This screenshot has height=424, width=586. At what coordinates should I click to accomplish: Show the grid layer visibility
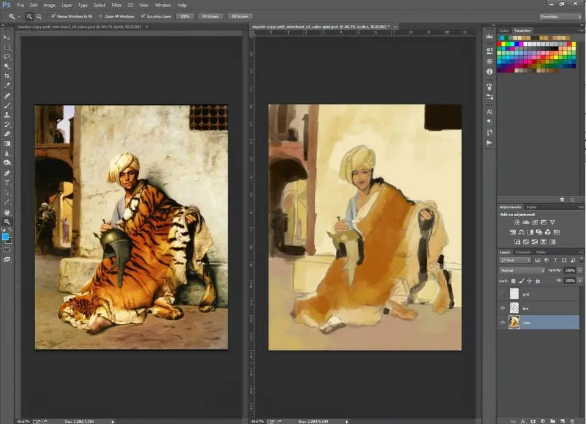coord(502,294)
